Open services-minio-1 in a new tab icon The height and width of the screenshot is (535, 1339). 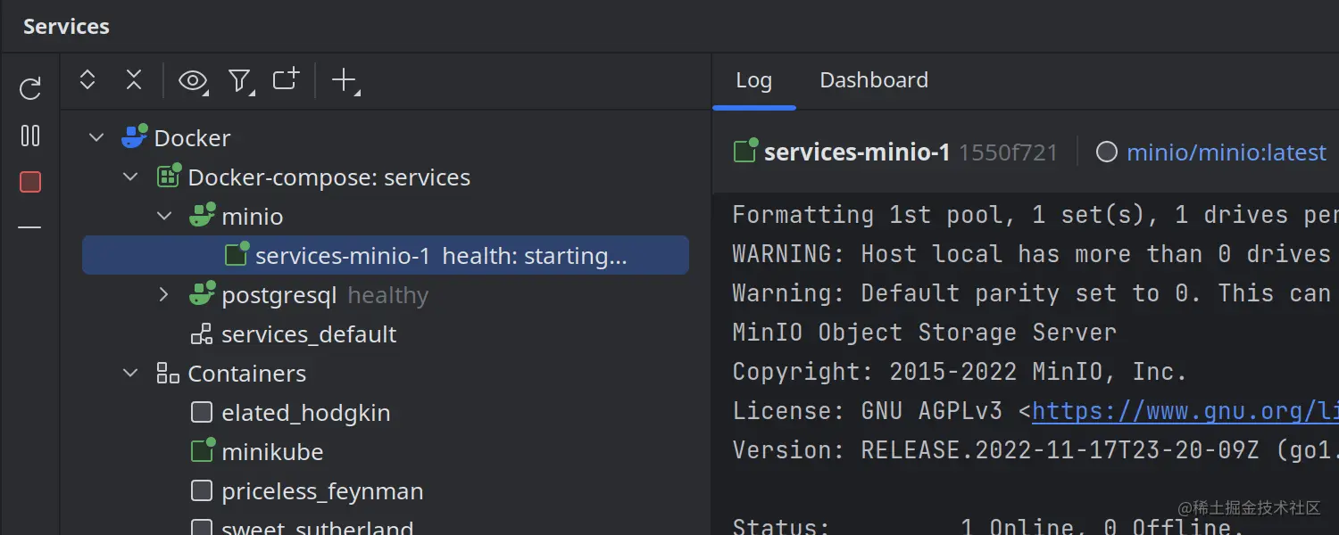pos(285,80)
